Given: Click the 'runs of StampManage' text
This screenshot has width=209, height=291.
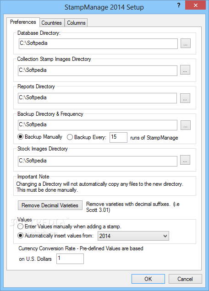Looking at the screenshot, I should click(154, 138).
